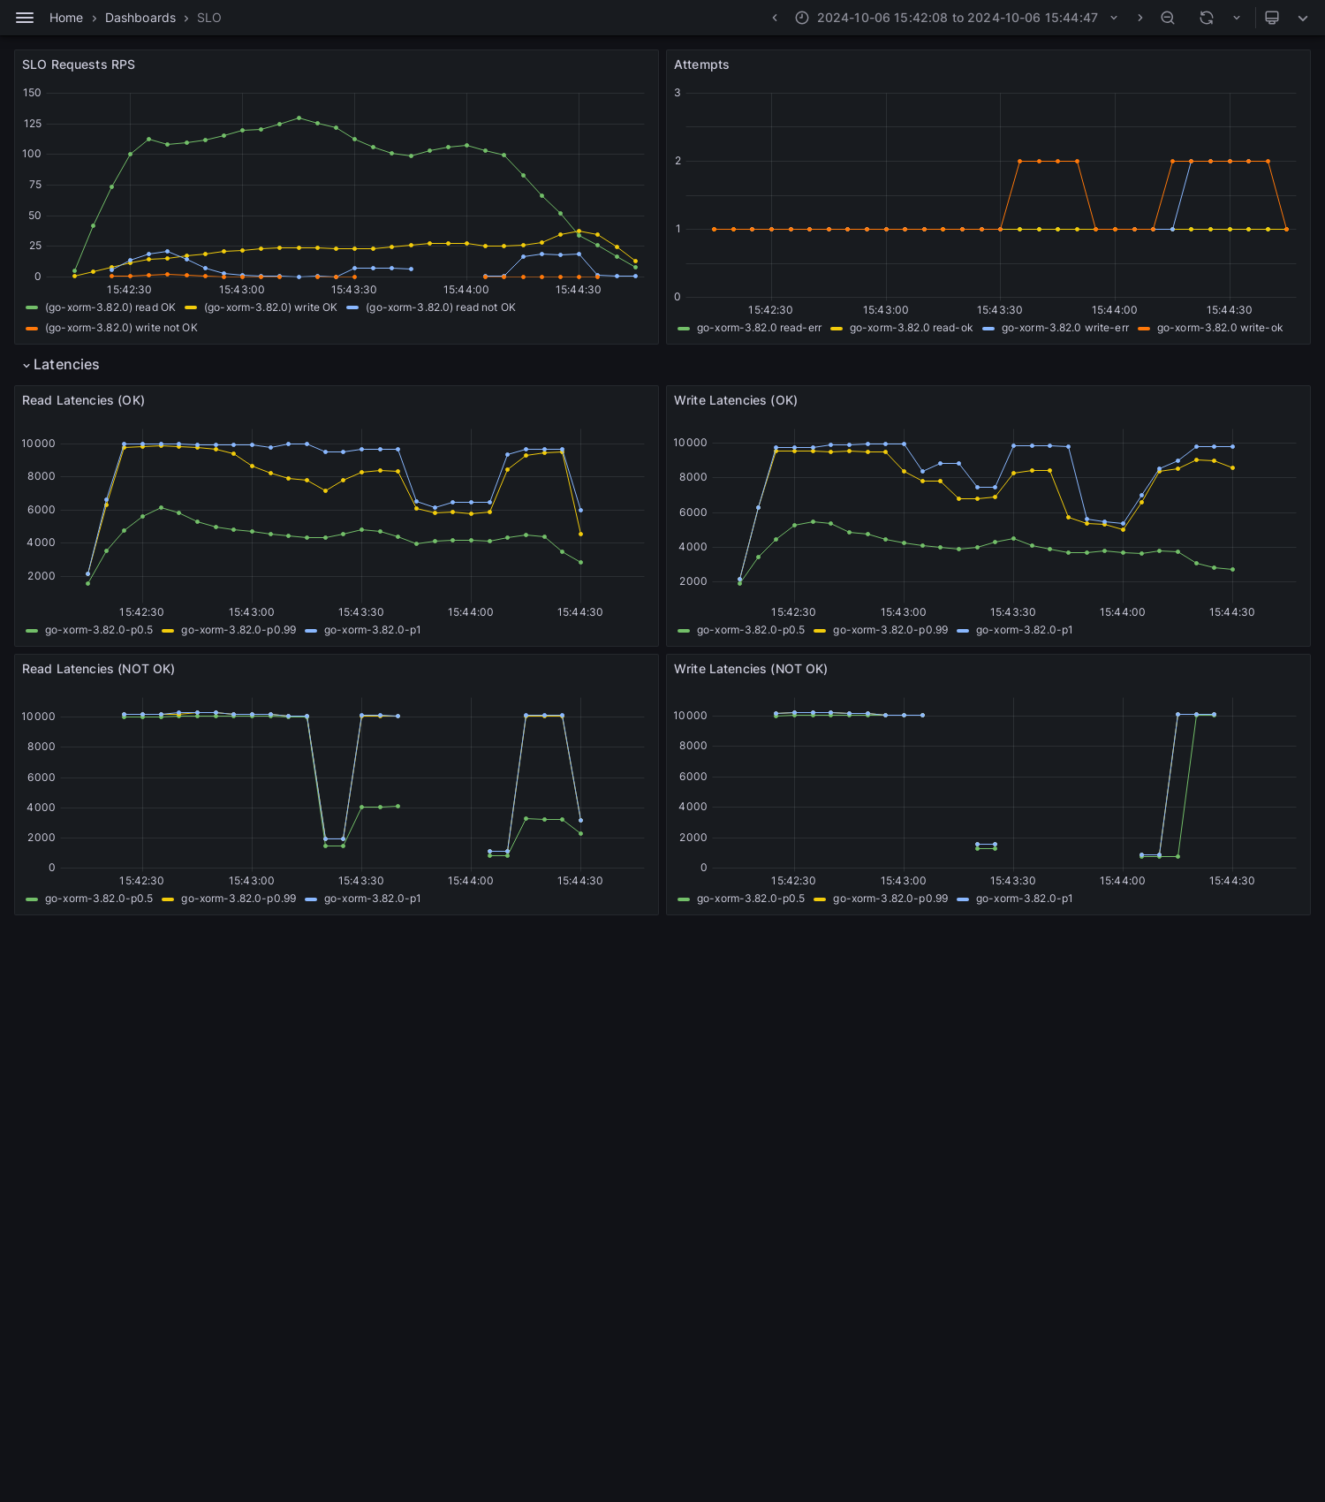Click the green read OK legend color swatch

pyautogui.click(x=32, y=307)
